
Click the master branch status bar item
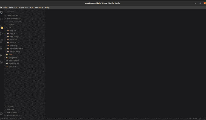click(x=4, y=119)
